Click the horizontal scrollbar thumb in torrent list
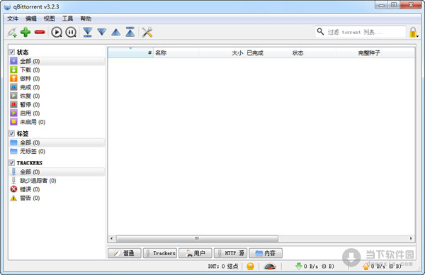 197,239
